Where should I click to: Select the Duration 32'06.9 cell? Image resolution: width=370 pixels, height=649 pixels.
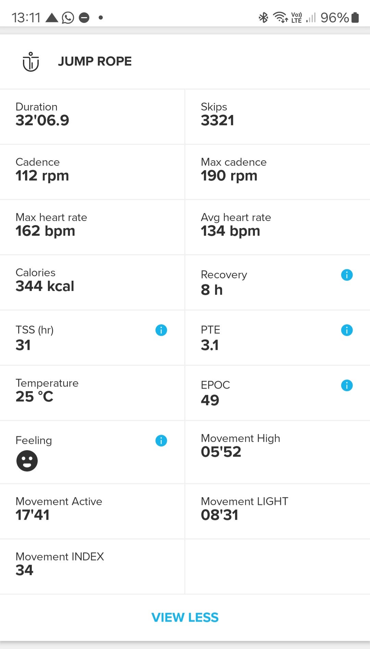92,117
